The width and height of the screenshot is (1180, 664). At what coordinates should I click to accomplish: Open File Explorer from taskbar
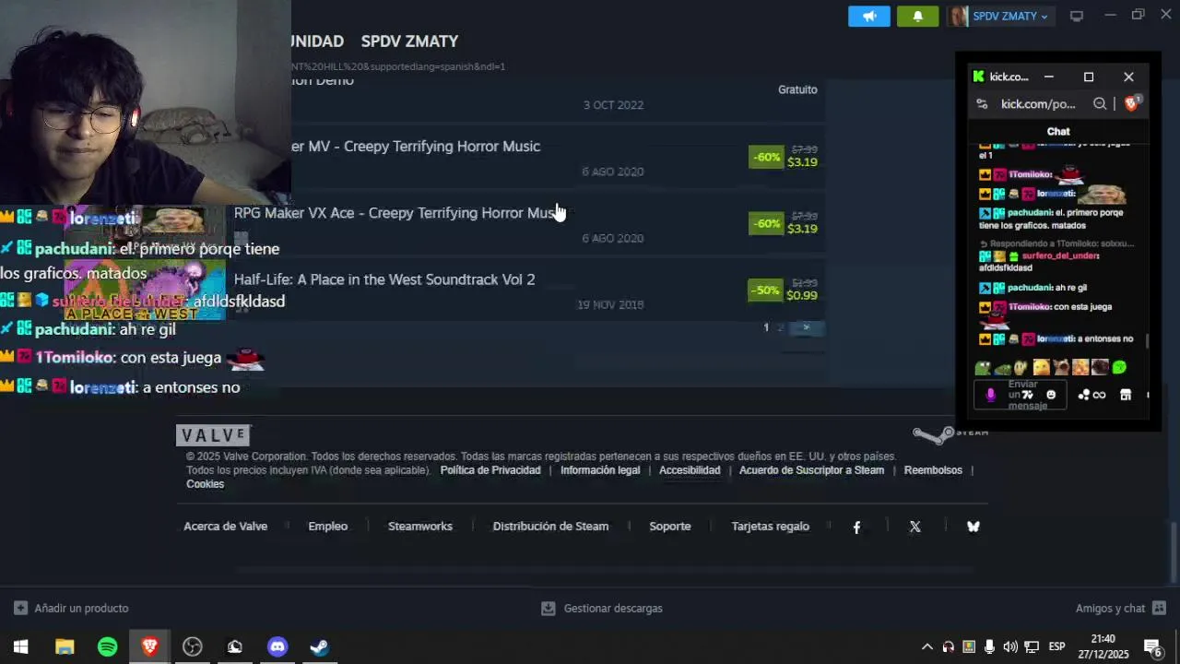[65, 646]
